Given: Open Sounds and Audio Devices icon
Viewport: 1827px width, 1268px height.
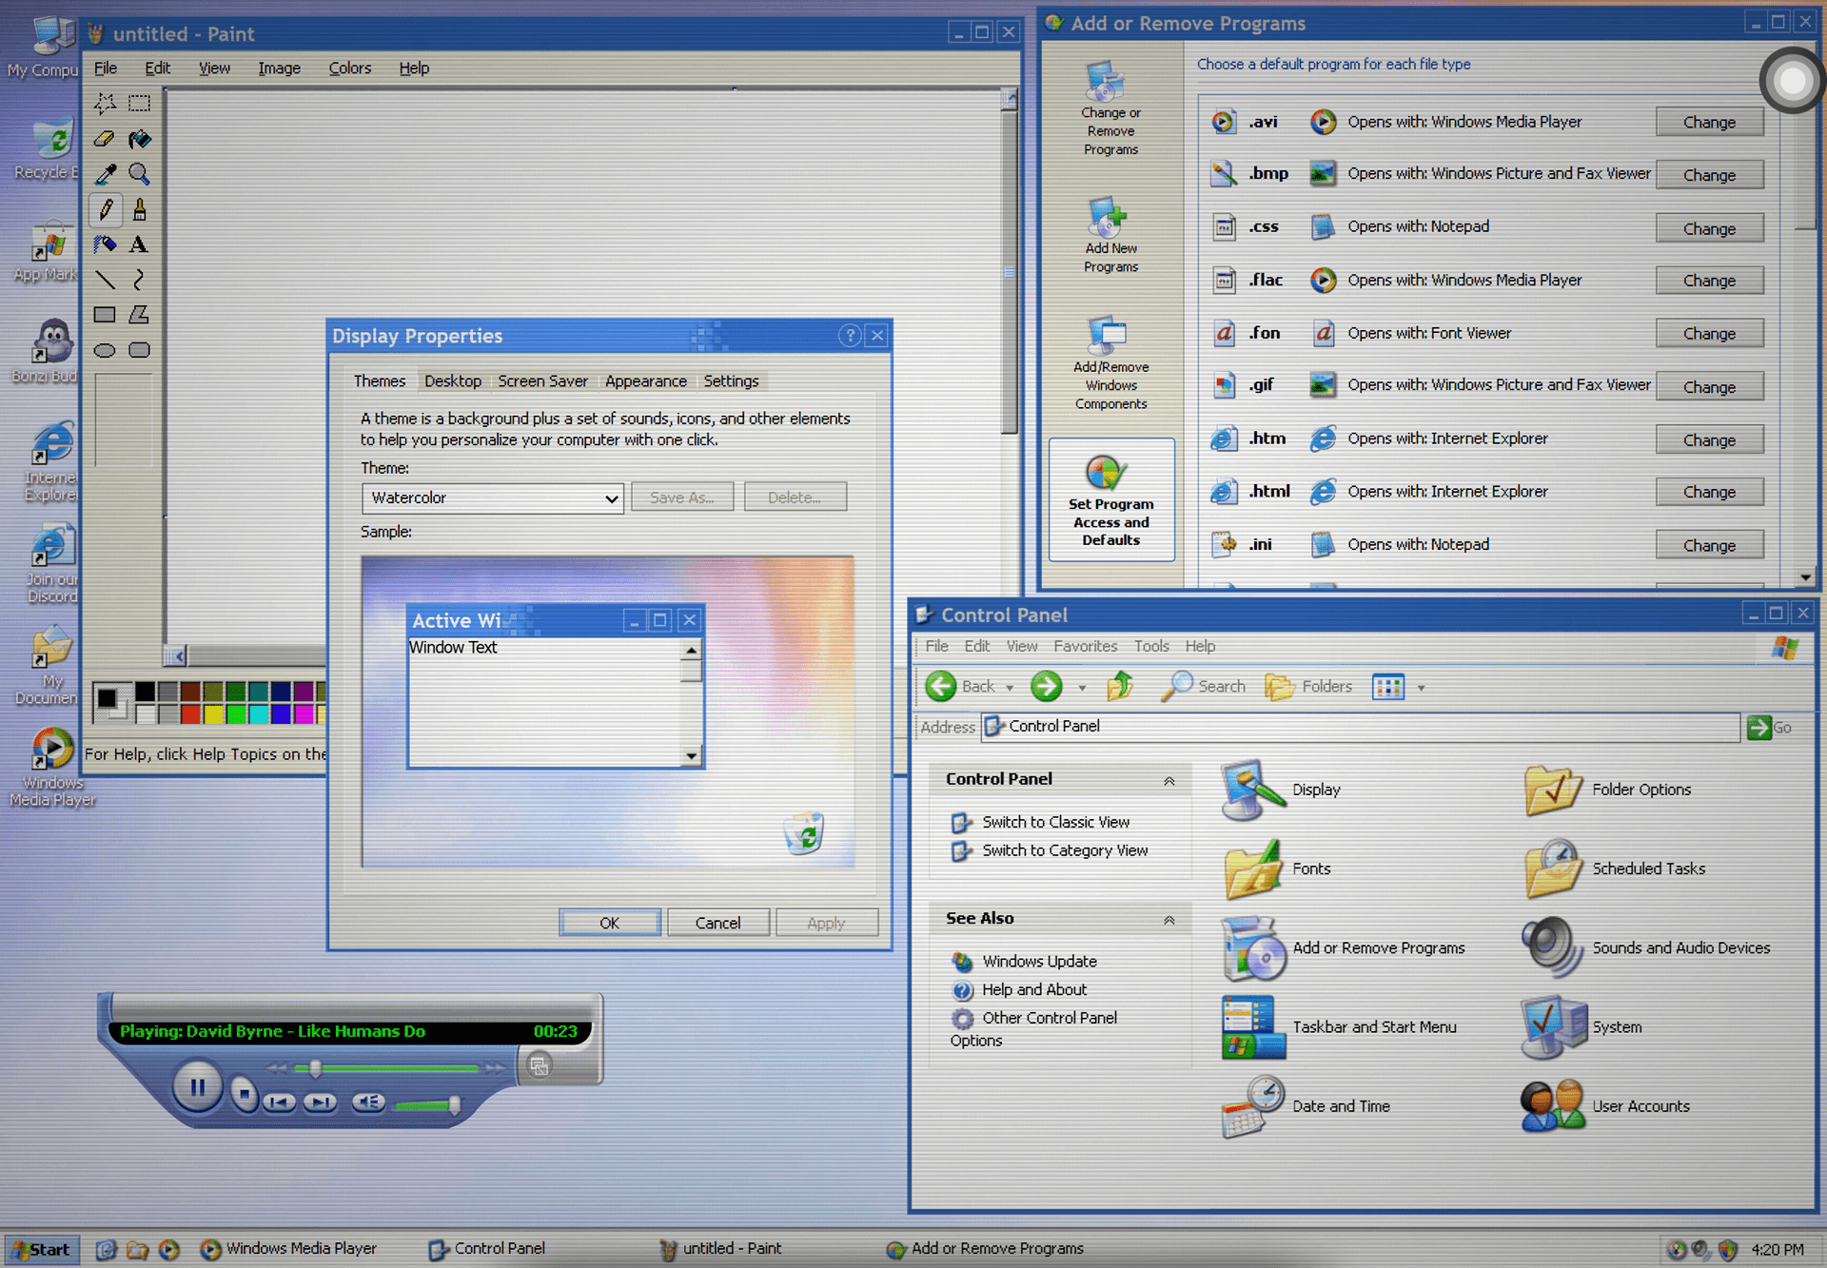Looking at the screenshot, I should (x=1554, y=947).
